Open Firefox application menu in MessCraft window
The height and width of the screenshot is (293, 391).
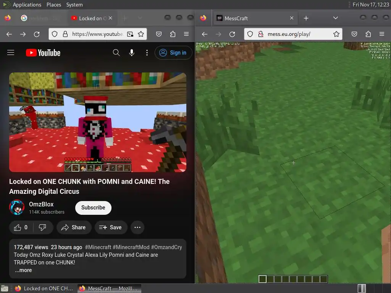tap(382, 34)
